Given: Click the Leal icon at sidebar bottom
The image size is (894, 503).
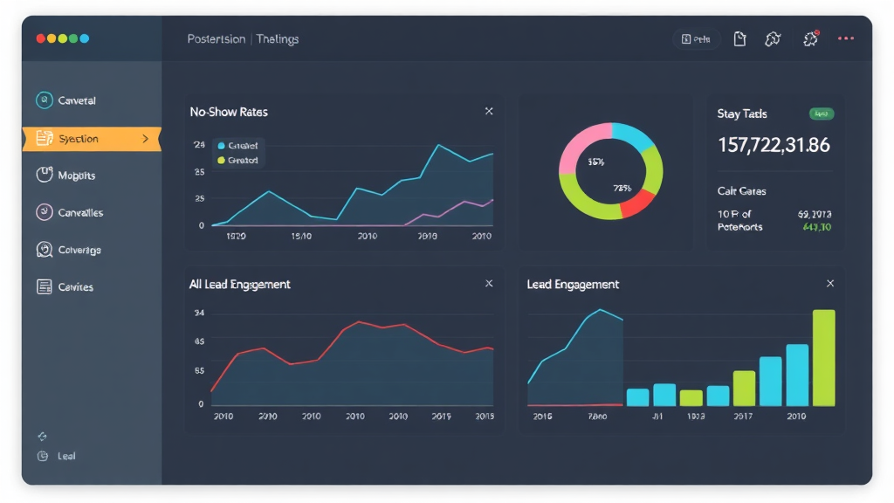Looking at the screenshot, I should pyautogui.click(x=43, y=456).
